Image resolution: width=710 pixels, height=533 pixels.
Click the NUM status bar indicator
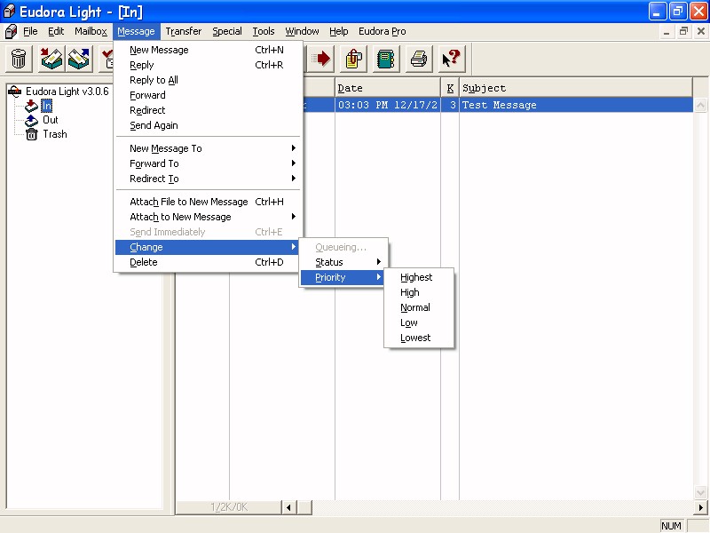pyautogui.click(x=672, y=526)
